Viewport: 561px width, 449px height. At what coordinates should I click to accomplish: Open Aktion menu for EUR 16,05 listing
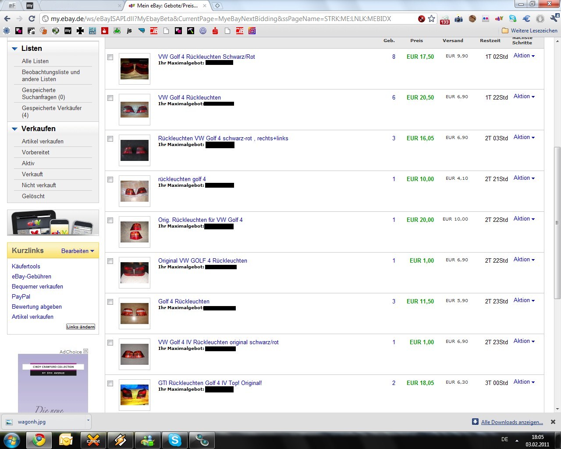point(524,137)
